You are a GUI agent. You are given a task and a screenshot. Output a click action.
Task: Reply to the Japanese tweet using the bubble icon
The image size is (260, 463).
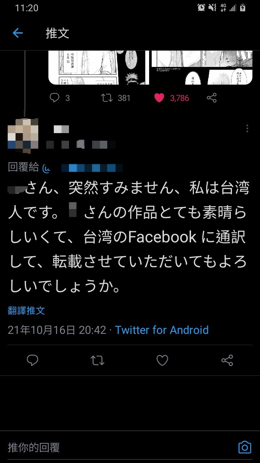[32, 360]
